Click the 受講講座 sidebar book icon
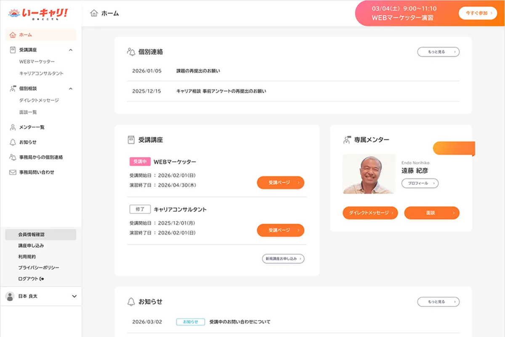Viewport: 505px width, 337px height. pyautogui.click(x=13, y=50)
